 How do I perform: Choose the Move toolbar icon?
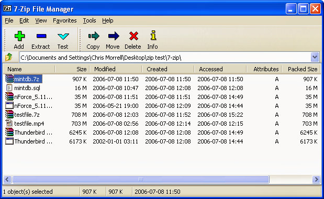[x=114, y=36]
